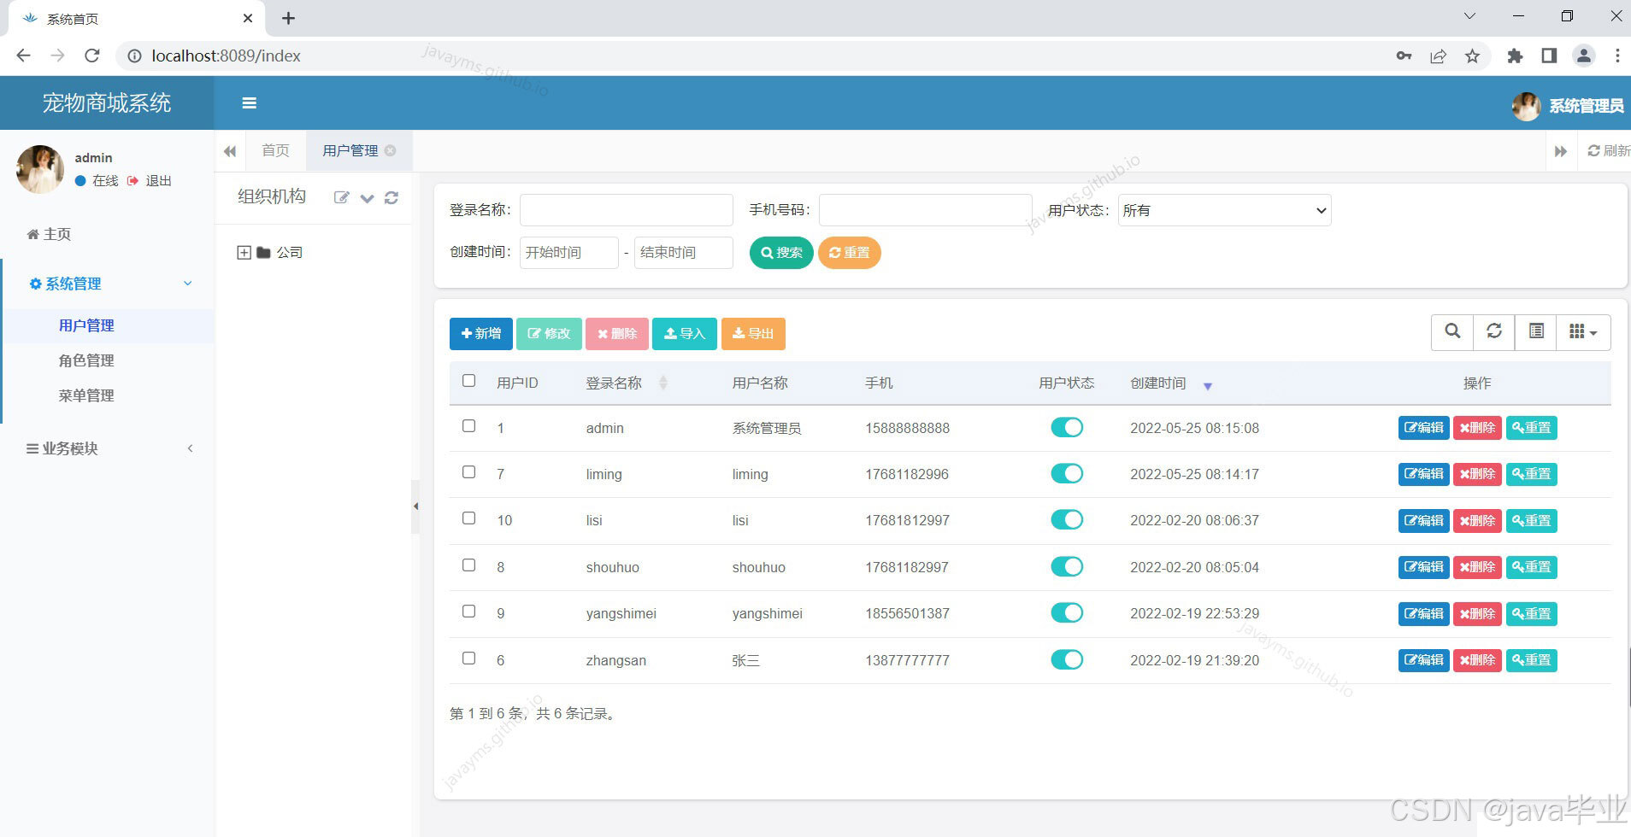Image resolution: width=1631 pixels, height=837 pixels.
Task: Open 角色管理 in the sidebar
Action: [x=86, y=360]
